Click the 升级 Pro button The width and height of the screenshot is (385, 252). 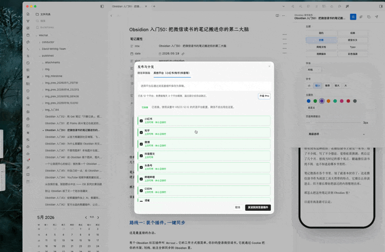point(264,96)
